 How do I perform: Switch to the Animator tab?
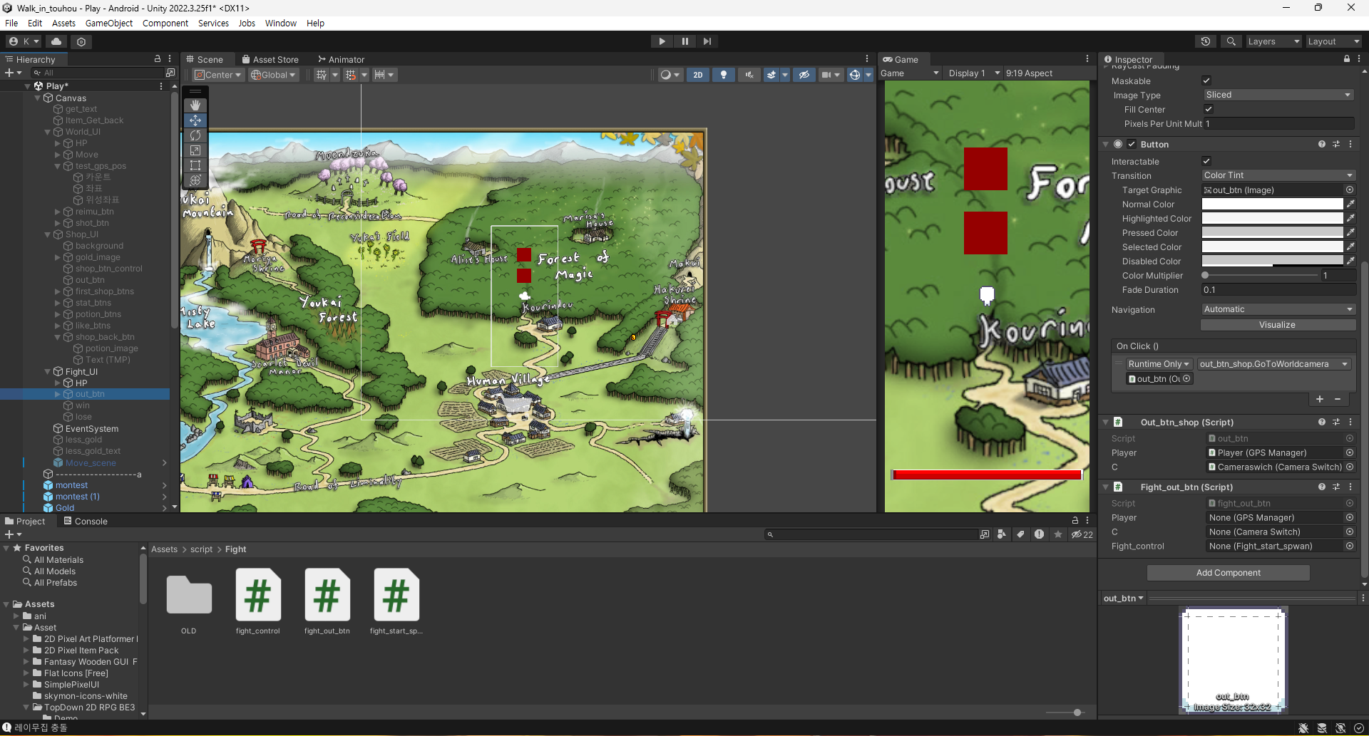[x=341, y=59]
